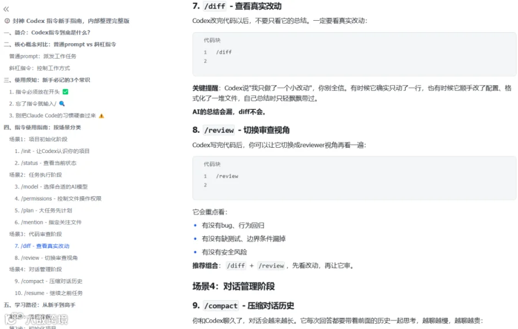Click inline code /review in 推荐组合
The height and width of the screenshot is (329, 518).
[x=271, y=266]
